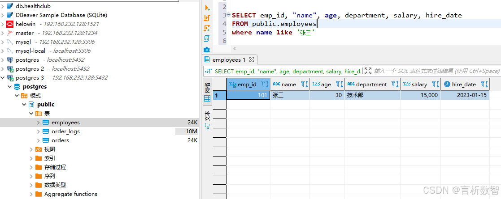Image resolution: width=501 pixels, height=199 pixels.
Task: Collapse the 表 tables folder
Action: pos(31,113)
